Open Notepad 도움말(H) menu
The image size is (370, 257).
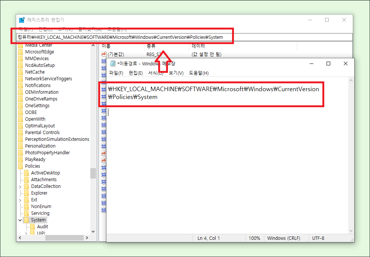click(199, 73)
